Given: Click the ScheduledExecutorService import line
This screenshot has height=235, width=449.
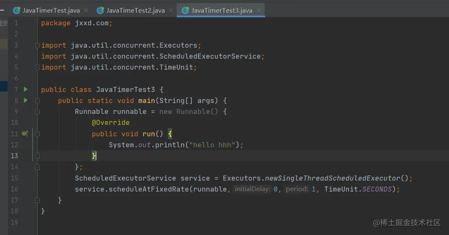Looking at the screenshot, I should 152,56.
